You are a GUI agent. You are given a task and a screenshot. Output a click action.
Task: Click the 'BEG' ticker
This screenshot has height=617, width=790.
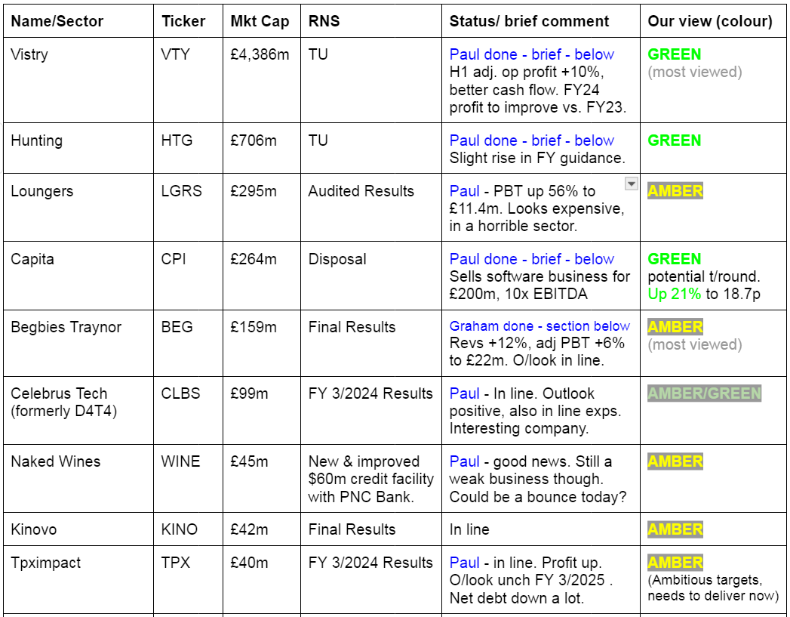coord(177,327)
